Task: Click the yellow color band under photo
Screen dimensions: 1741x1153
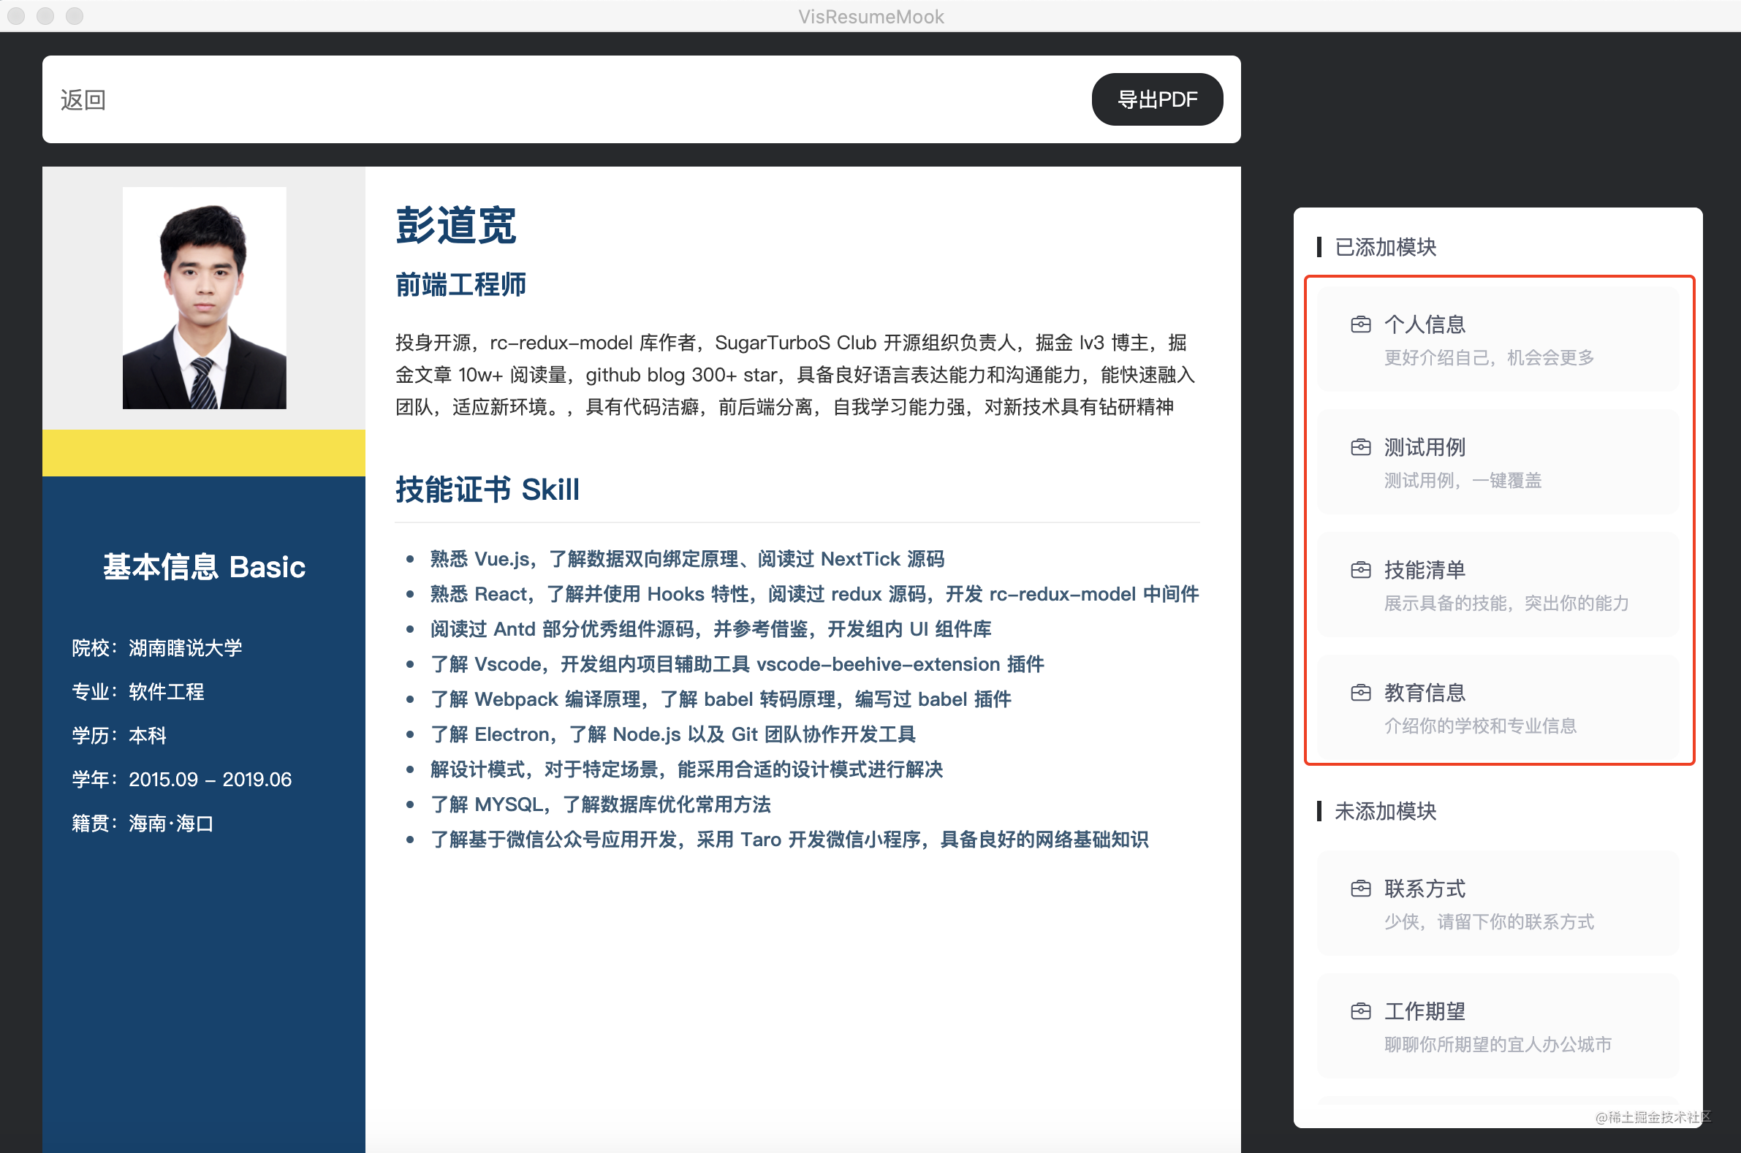Action: tap(204, 453)
